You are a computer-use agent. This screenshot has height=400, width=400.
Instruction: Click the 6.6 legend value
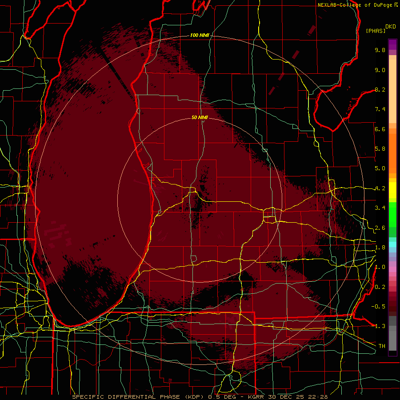(x=380, y=129)
